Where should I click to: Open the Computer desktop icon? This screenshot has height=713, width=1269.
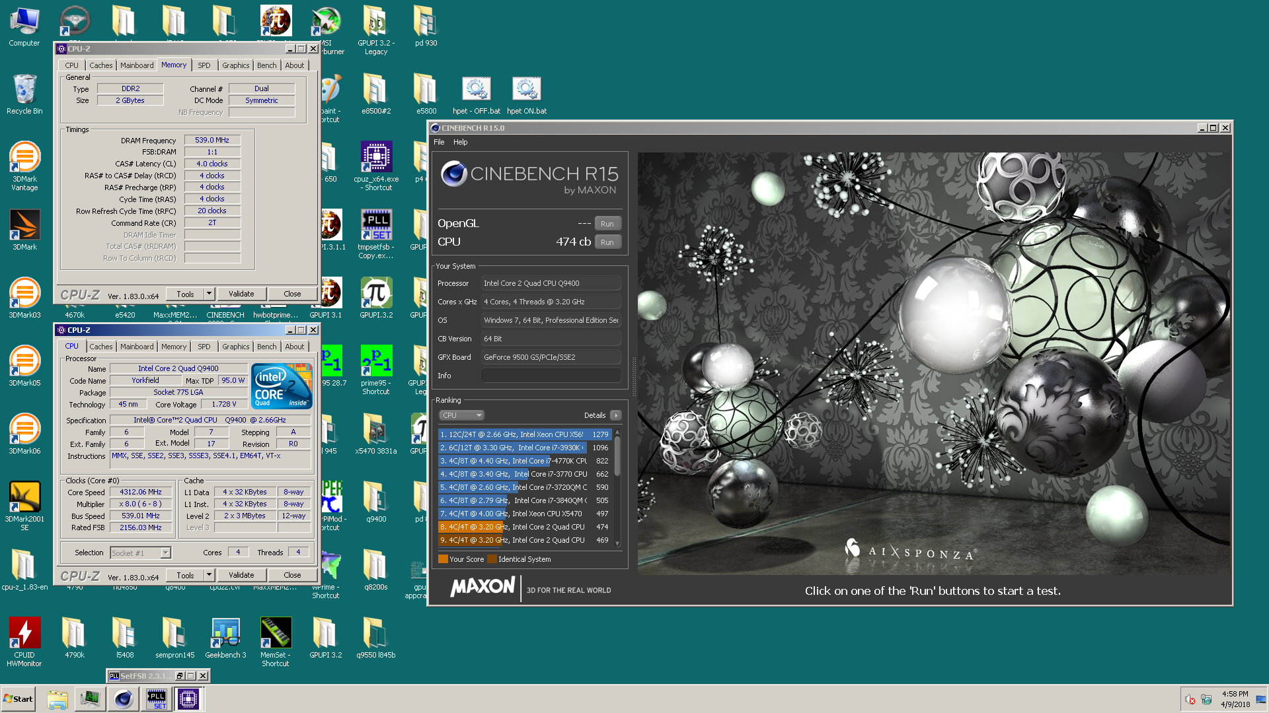pos(24,26)
